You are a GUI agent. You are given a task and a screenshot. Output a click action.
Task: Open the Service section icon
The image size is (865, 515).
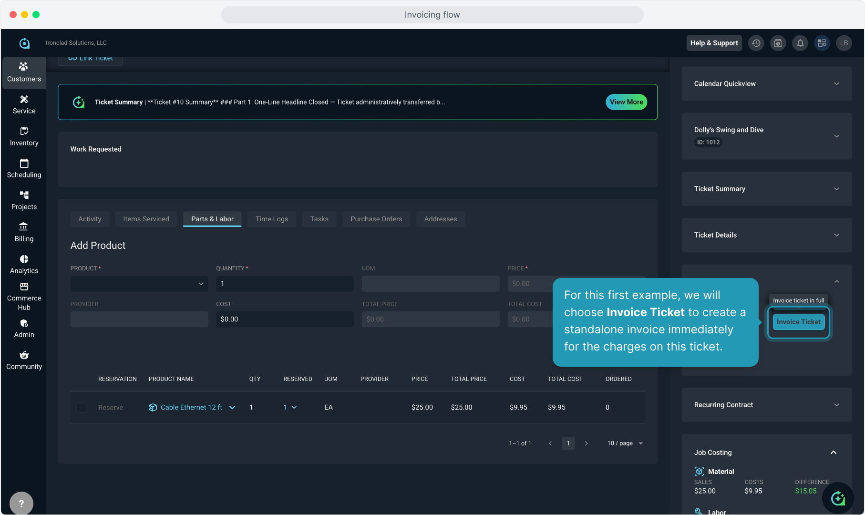coord(24,99)
